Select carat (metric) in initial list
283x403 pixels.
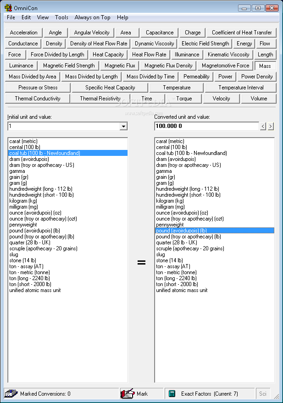tap(68, 141)
